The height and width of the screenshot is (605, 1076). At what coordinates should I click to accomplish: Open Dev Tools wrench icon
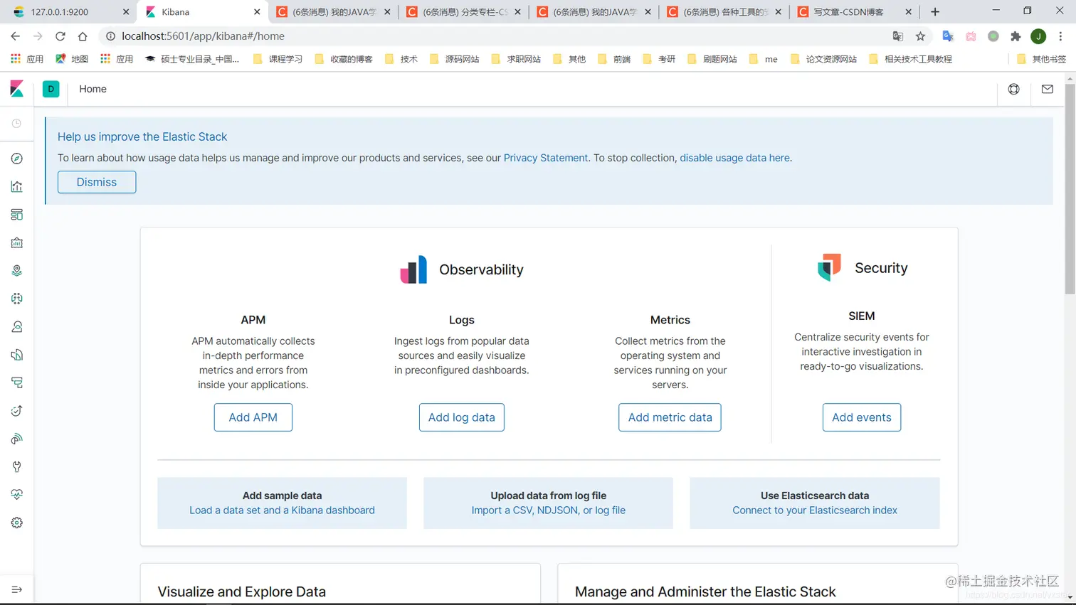17,467
